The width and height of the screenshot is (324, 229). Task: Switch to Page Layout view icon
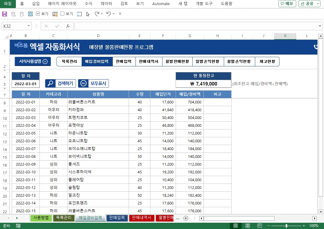(x=247, y=226)
